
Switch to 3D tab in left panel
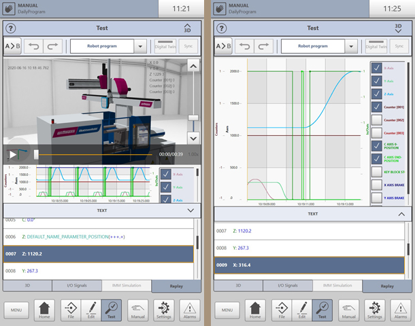[27, 285]
